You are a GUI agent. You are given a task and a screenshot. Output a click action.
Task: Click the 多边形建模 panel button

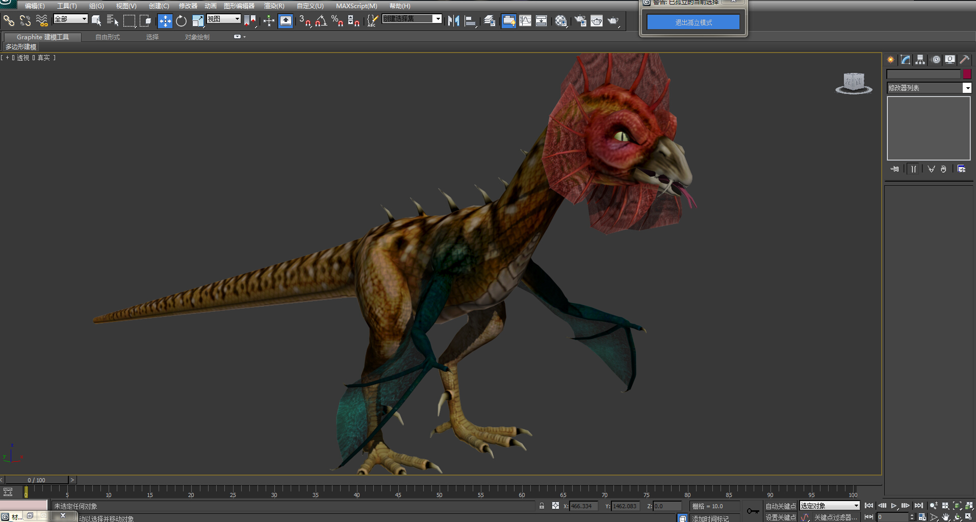pyautogui.click(x=21, y=46)
